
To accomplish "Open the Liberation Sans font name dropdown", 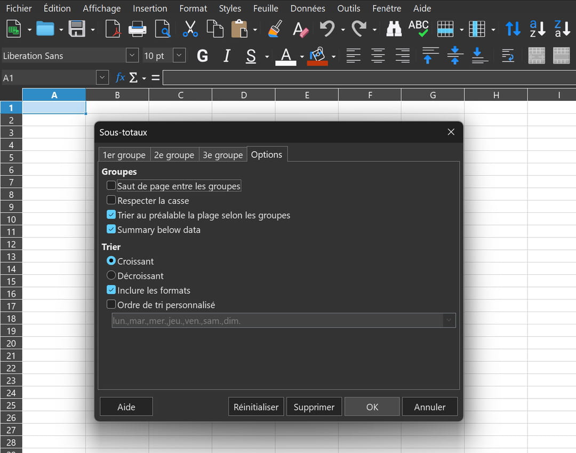I will pyautogui.click(x=132, y=55).
